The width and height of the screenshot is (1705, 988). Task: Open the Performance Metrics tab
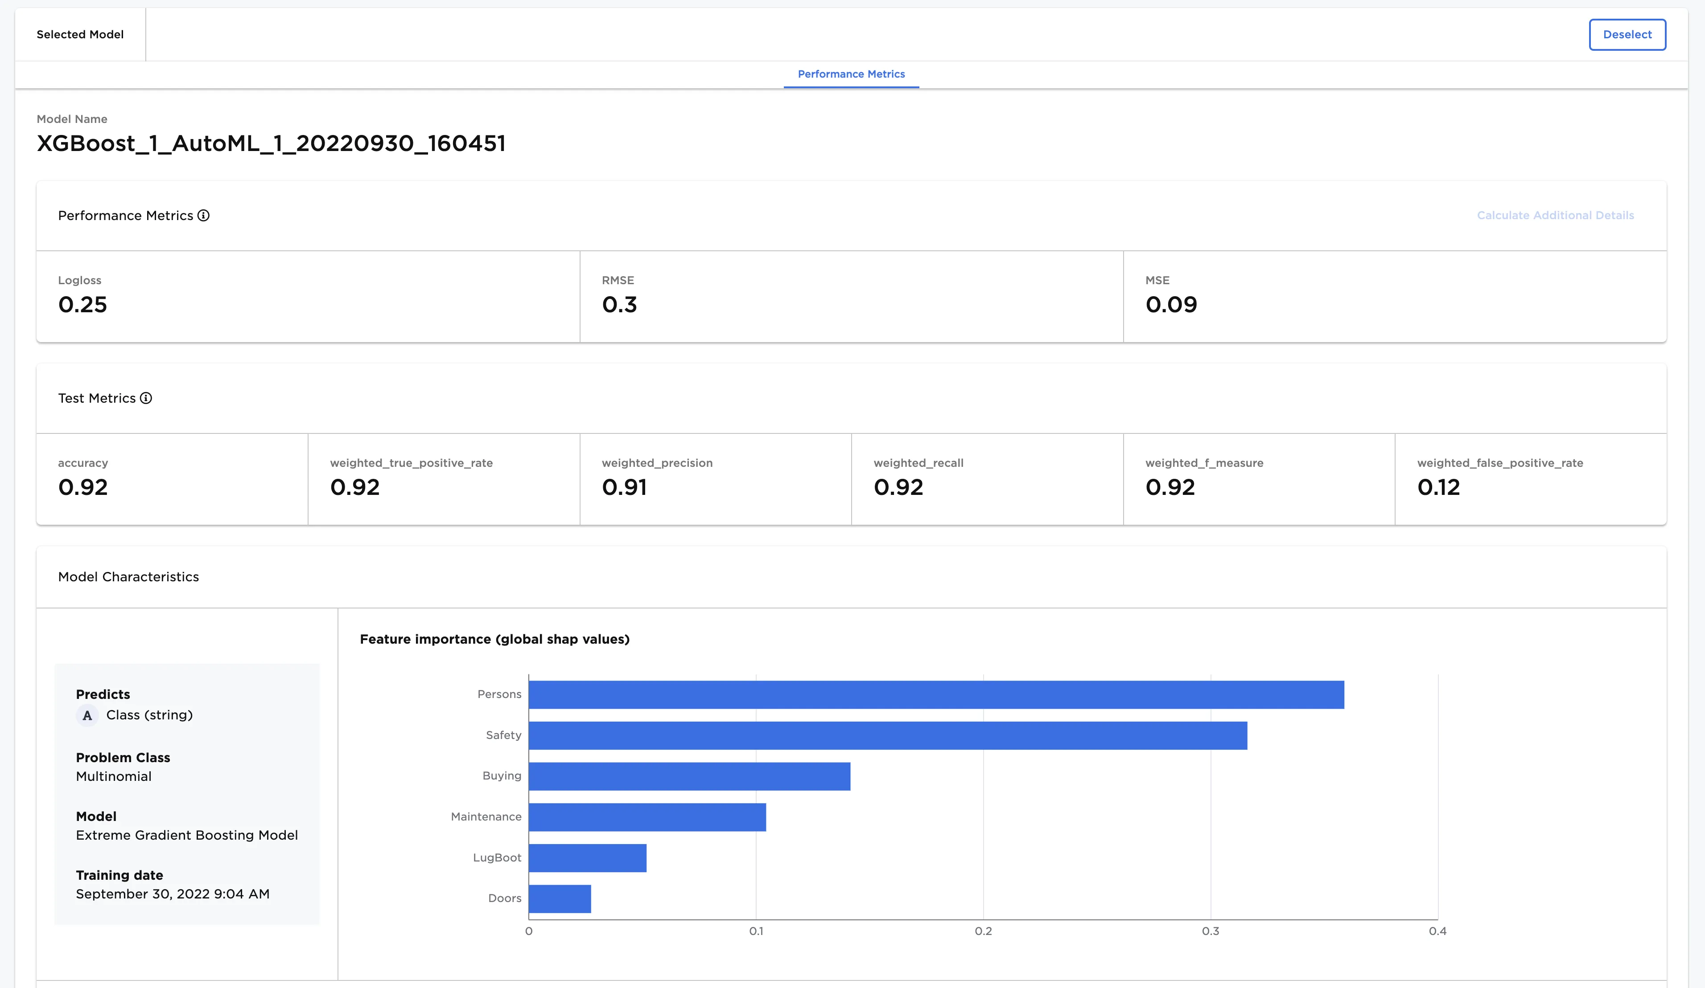point(851,74)
